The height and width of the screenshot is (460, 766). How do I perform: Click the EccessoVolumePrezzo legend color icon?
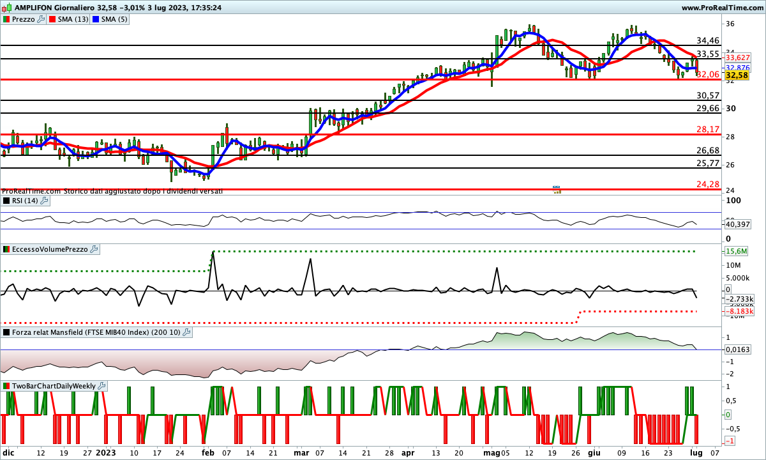click(x=7, y=249)
